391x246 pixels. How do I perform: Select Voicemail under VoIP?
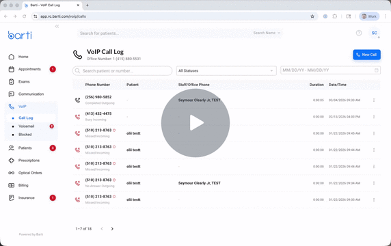click(x=26, y=126)
